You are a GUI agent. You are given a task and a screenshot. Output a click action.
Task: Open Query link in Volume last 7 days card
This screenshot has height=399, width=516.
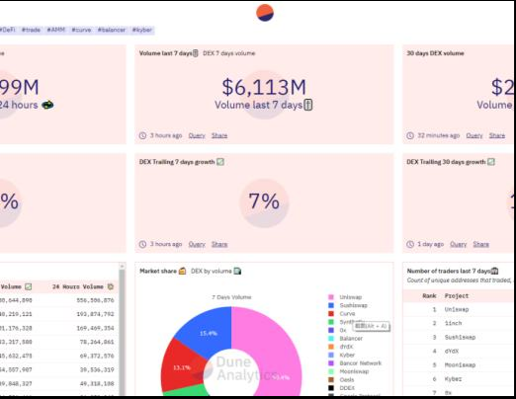[197, 135]
